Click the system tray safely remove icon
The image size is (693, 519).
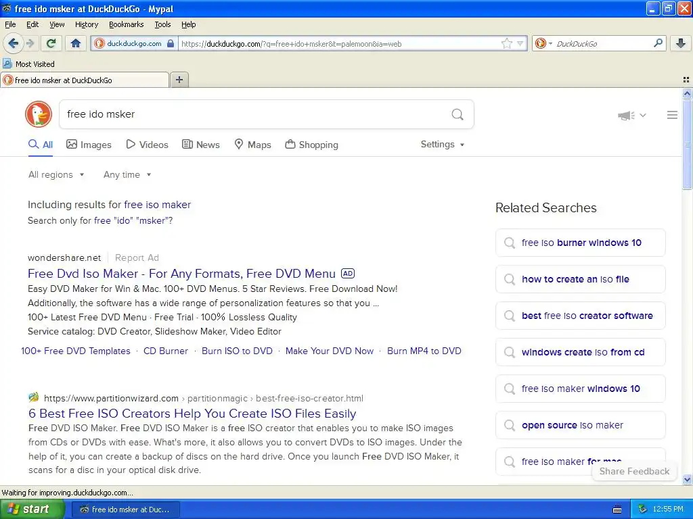[x=642, y=510]
